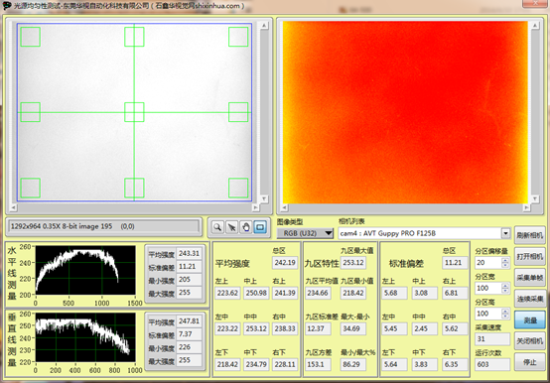Select the rectangle ROI tool

[x=260, y=227]
